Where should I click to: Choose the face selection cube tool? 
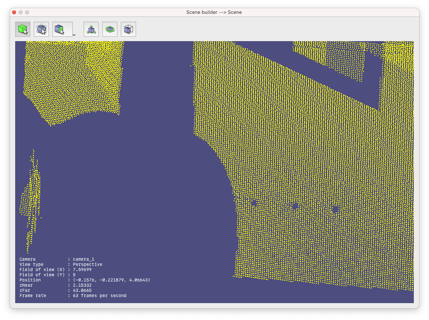59,29
